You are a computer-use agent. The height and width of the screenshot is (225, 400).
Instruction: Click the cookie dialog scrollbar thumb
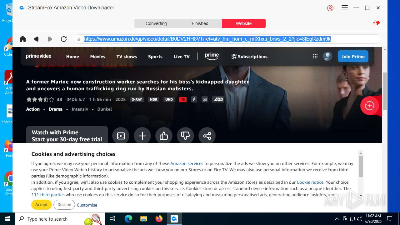tap(361, 166)
